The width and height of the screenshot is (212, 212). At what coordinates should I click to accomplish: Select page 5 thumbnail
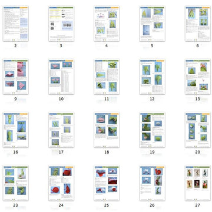(152, 24)
